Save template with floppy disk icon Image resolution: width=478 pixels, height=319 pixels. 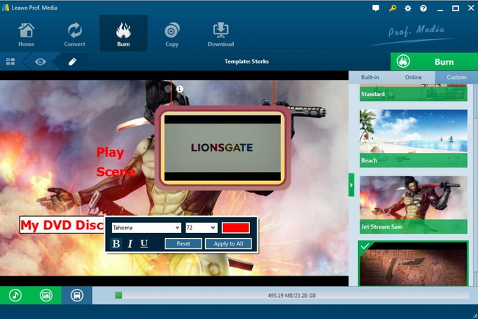click(x=76, y=295)
